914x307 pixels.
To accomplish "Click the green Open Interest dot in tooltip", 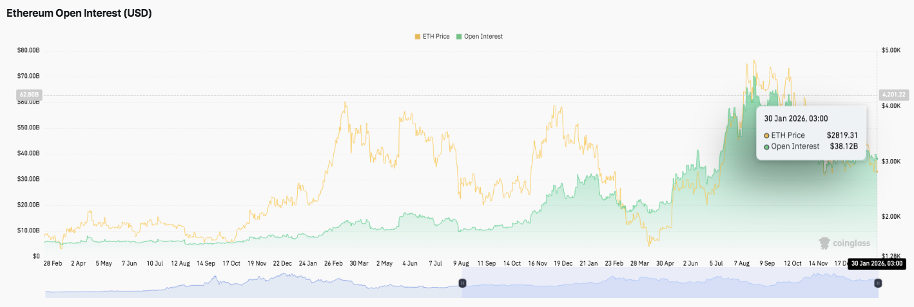I will [766, 147].
